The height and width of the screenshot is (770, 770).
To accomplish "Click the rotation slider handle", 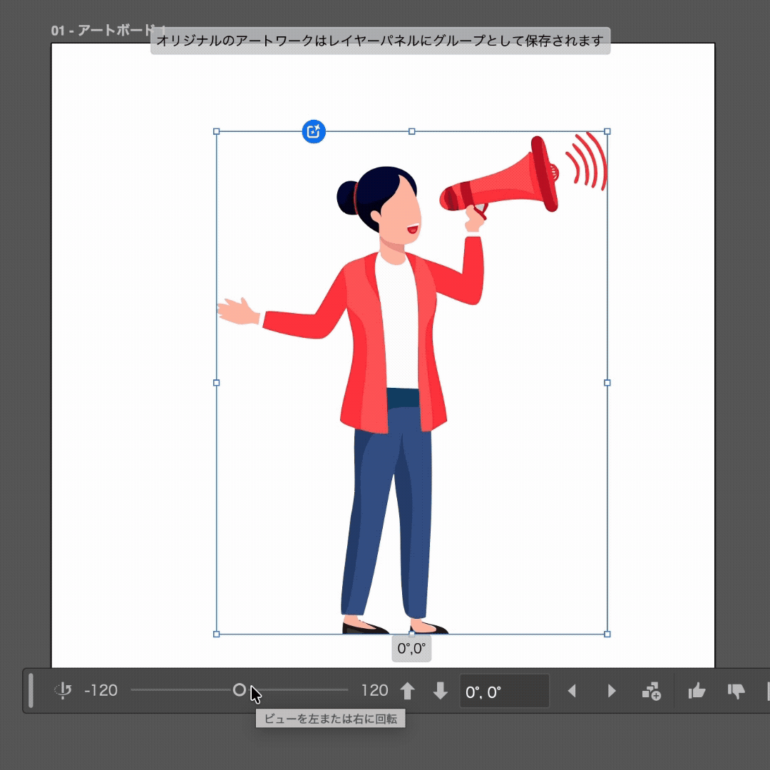I will click(x=240, y=690).
